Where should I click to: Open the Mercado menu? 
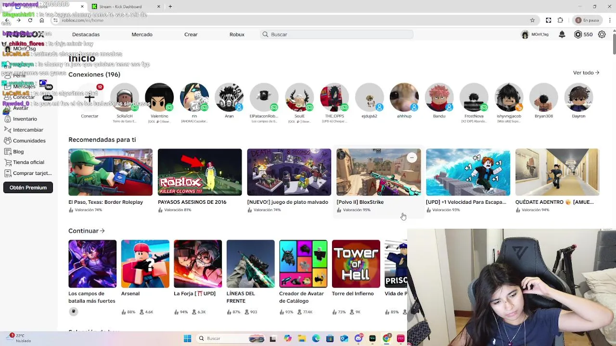(142, 35)
